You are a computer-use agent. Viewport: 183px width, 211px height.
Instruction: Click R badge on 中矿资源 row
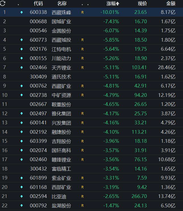[82, 95]
